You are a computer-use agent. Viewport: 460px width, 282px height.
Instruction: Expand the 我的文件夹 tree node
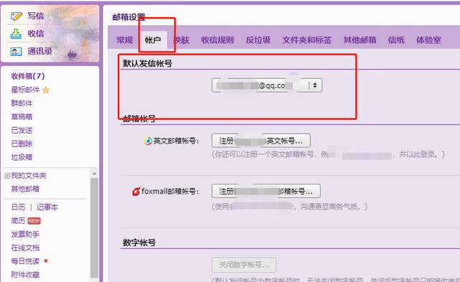tap(6, 176)
